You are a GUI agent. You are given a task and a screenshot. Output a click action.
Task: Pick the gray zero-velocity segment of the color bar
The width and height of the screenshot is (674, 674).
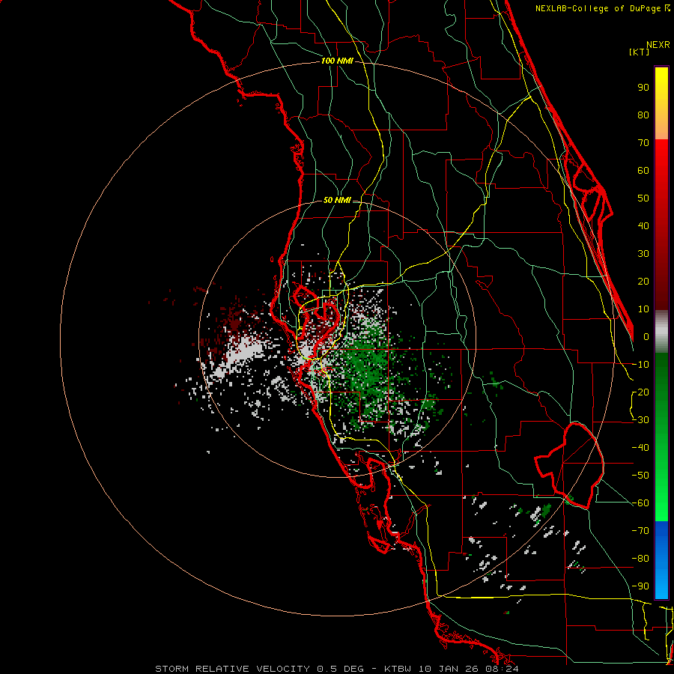[x=661, y=332]
